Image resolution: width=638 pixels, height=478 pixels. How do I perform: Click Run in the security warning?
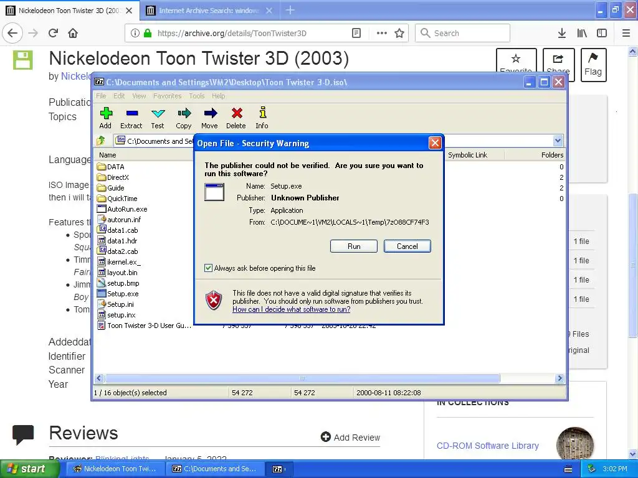354,246
